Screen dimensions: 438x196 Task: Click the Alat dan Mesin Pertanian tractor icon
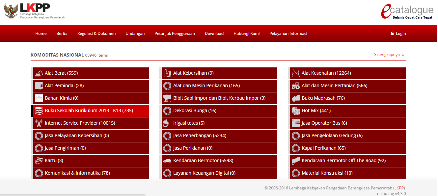coord(296,86)
